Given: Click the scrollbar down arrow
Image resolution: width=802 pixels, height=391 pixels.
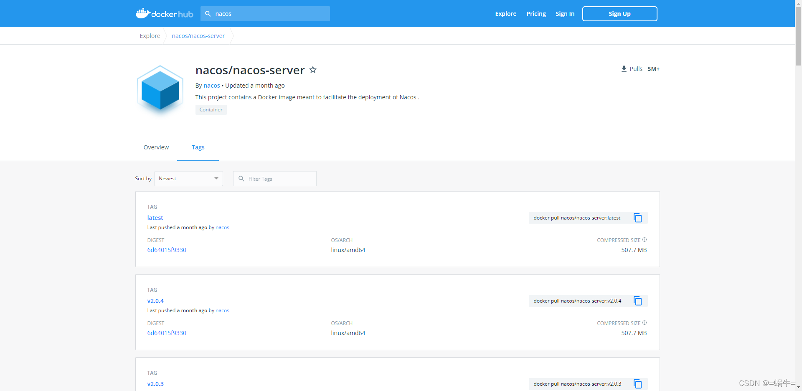Looking at the screenshot, I should pyautogui.click(x=798, y=387).
